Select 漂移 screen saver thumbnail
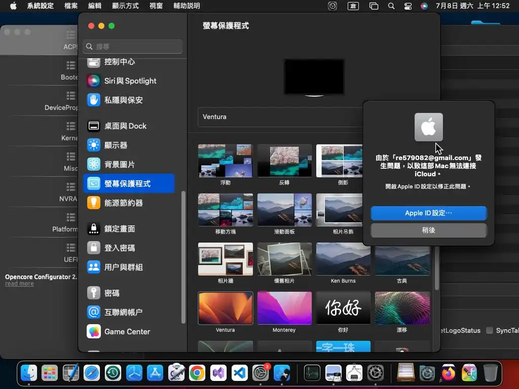This screenshot has height=389, width=519. coord(402,308)
